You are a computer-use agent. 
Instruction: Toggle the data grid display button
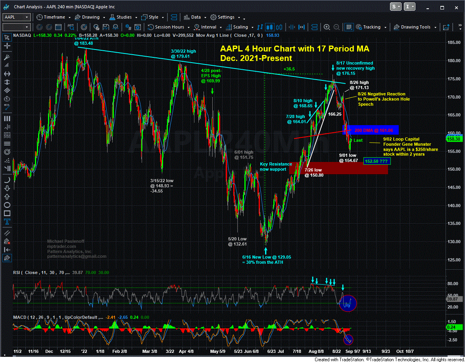click(349, 27)
